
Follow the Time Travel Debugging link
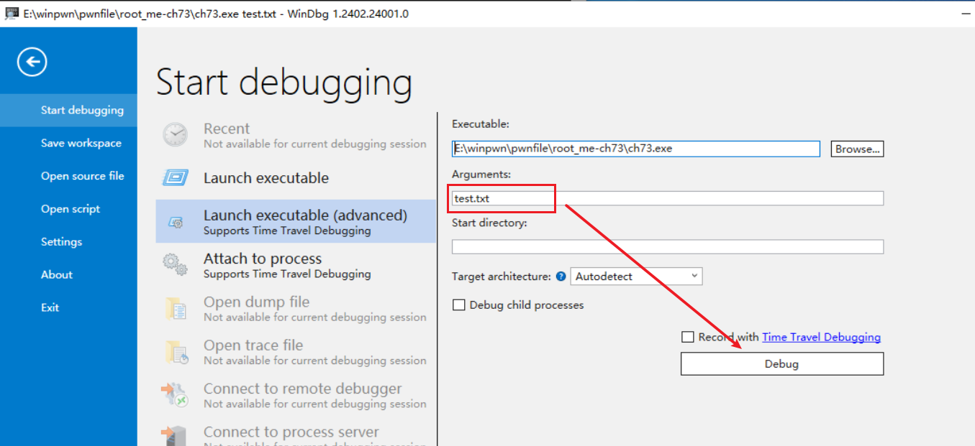[x=821, y=337]
